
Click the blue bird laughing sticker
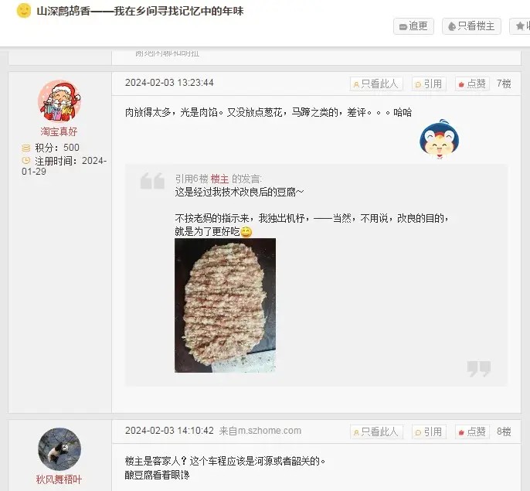coord(439,139)
